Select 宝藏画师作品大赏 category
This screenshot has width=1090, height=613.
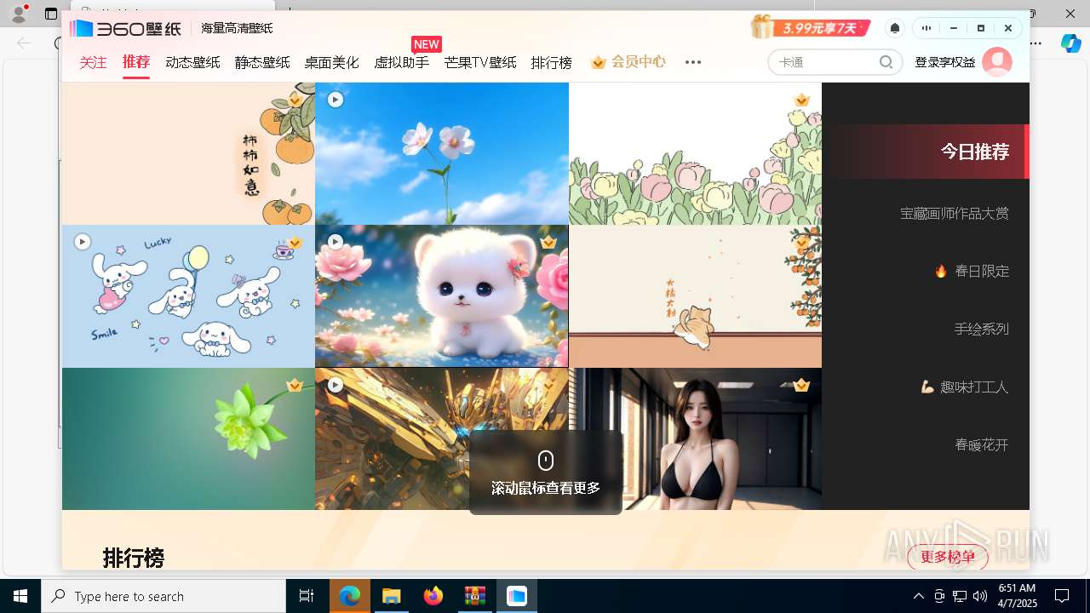(954, 213)
